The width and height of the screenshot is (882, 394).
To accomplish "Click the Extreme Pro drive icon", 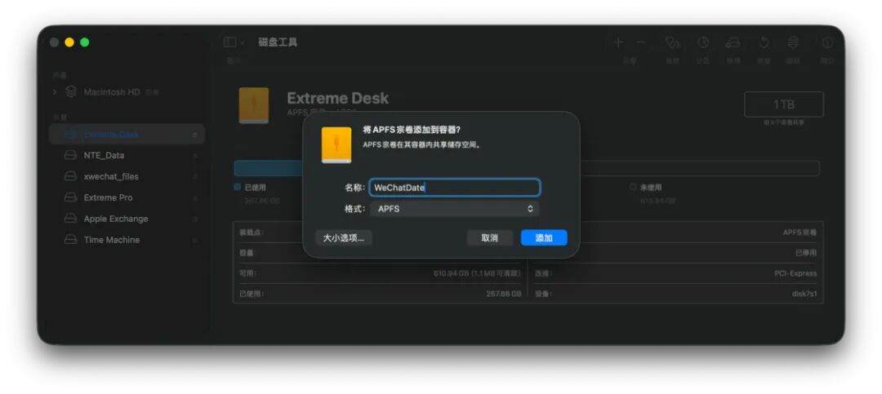I will click(70, 197).
